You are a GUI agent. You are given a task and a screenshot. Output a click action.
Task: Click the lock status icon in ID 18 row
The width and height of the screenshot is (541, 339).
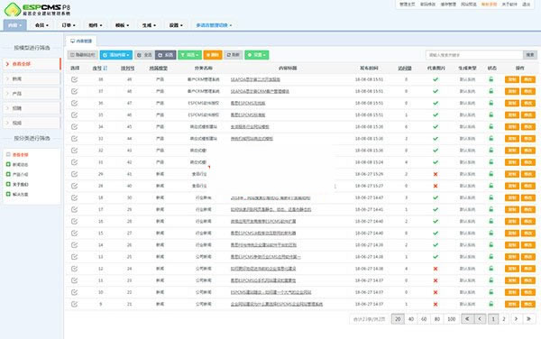[x=491, y=197]
